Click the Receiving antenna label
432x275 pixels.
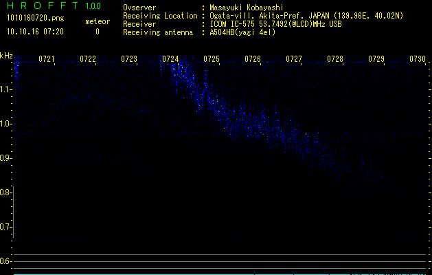pos(158,32)
